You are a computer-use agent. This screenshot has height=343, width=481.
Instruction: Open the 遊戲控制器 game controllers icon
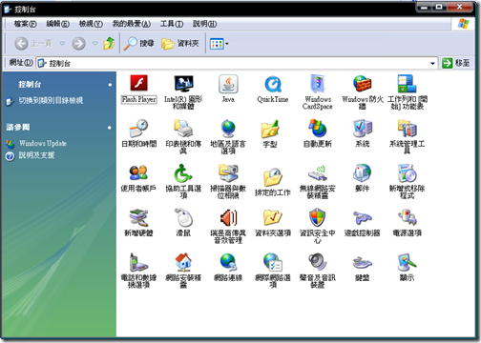[362, 218]
